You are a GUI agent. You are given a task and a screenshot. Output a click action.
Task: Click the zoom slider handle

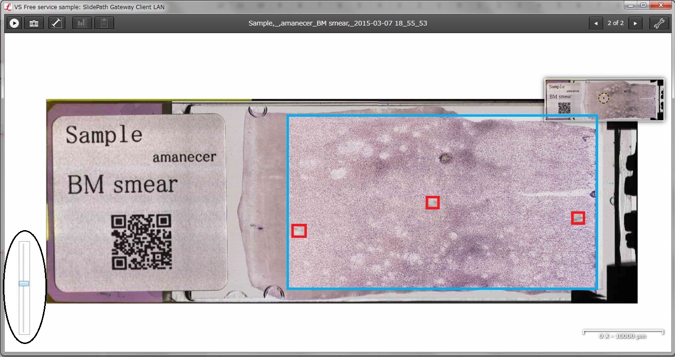pos(24,284)
